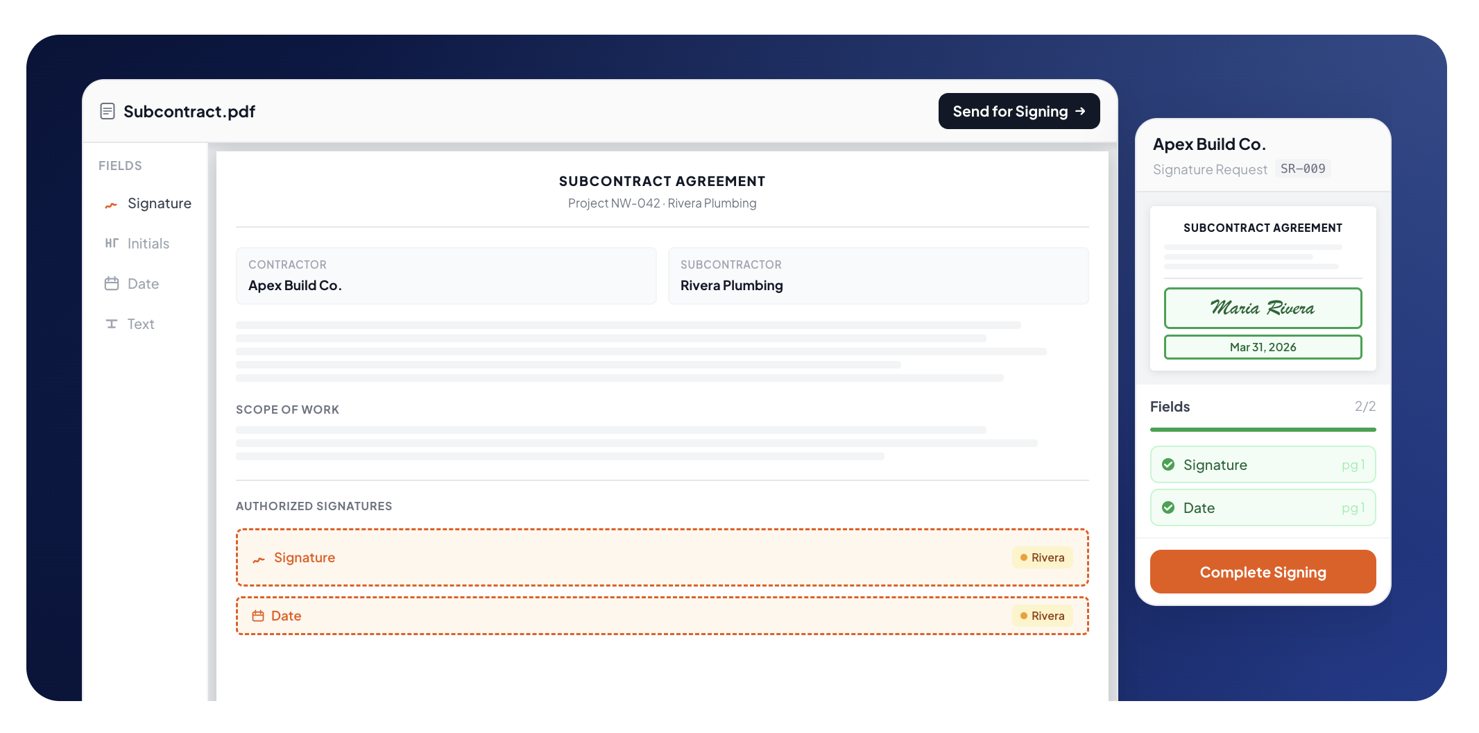1479x733 pixels.
Task: Click the squiggle icon in the document Signature field
Action: [x=259, y=559]
